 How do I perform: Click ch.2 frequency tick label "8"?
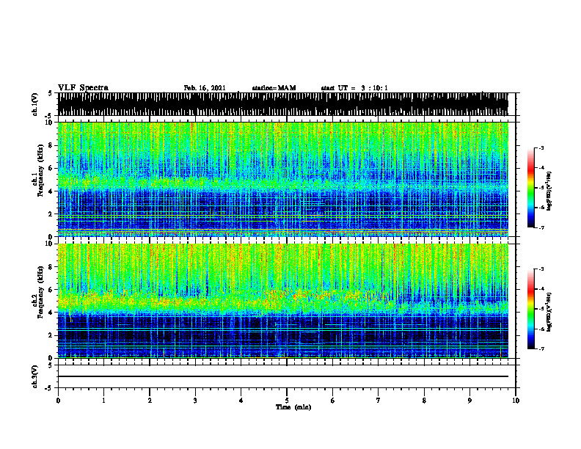51,267
